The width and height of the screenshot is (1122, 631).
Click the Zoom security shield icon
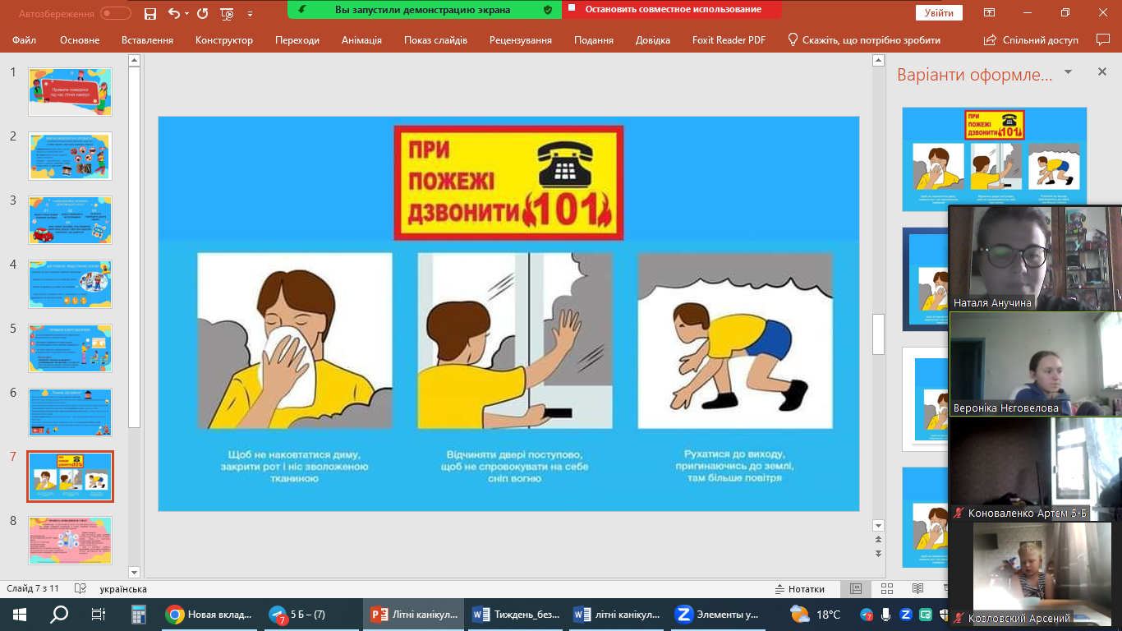click(548, 10)
